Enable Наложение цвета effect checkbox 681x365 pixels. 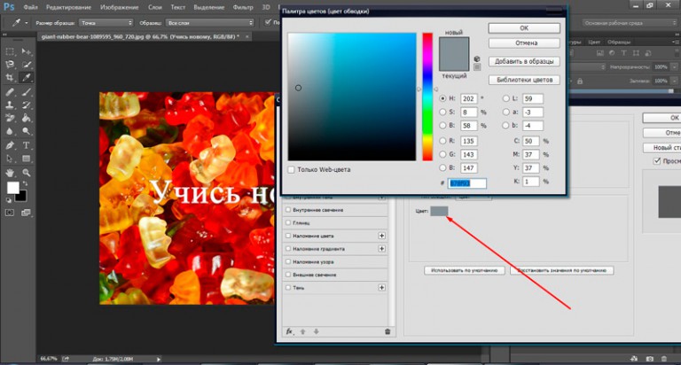pyautogui.click(x=288, y=236)
